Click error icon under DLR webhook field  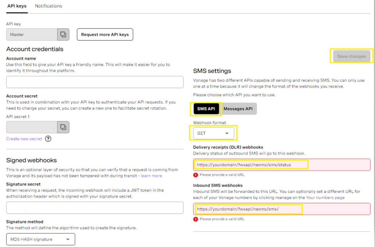click(x=196, y=175)
